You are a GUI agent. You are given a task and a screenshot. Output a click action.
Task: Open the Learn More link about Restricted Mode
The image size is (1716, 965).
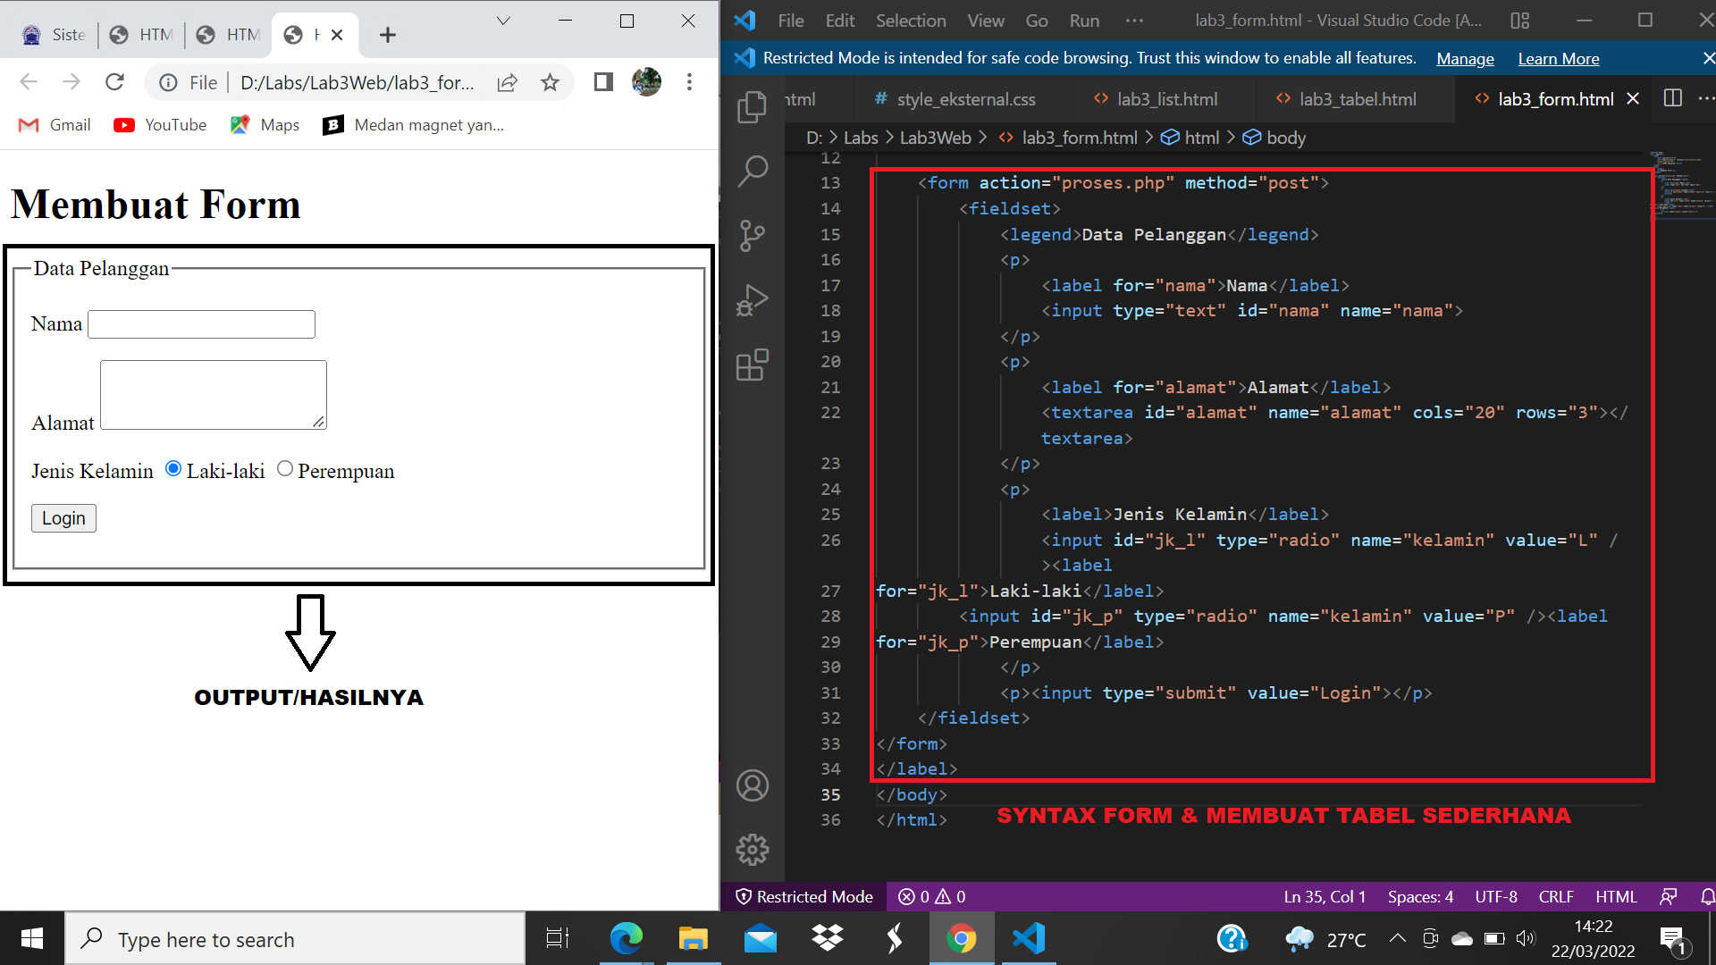[x=1558, y=58]
